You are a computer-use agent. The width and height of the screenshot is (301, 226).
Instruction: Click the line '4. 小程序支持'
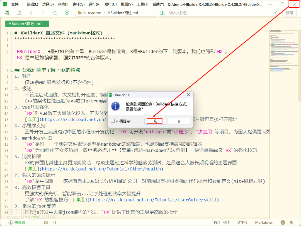point(30,126)
